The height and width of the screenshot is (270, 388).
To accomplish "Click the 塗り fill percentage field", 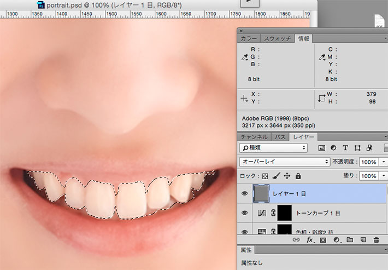I will 368,176.
